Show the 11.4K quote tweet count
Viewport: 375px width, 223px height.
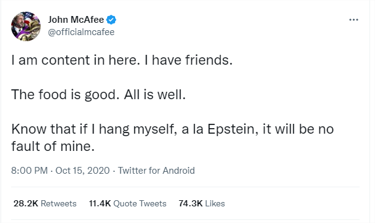click(x=100, y=203)
